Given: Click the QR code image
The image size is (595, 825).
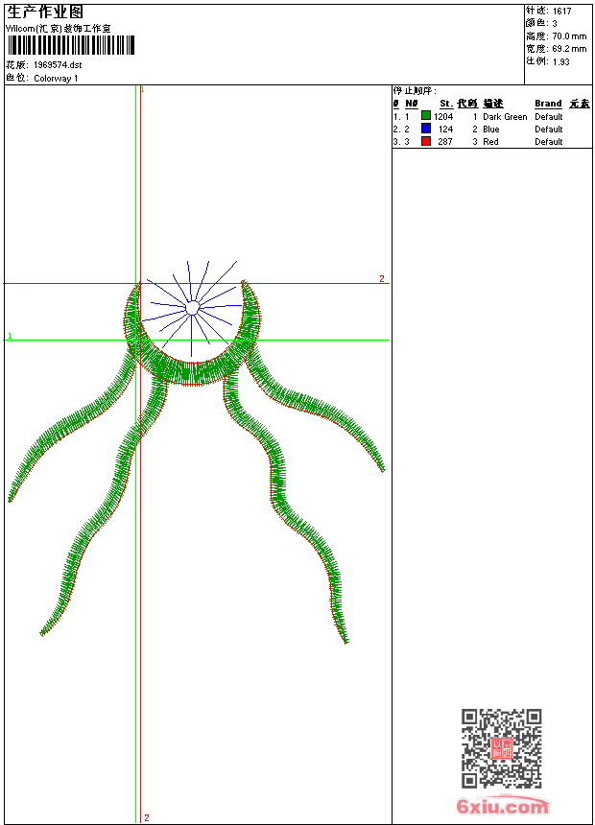Looking at the screenshot, I should [501, 748].
